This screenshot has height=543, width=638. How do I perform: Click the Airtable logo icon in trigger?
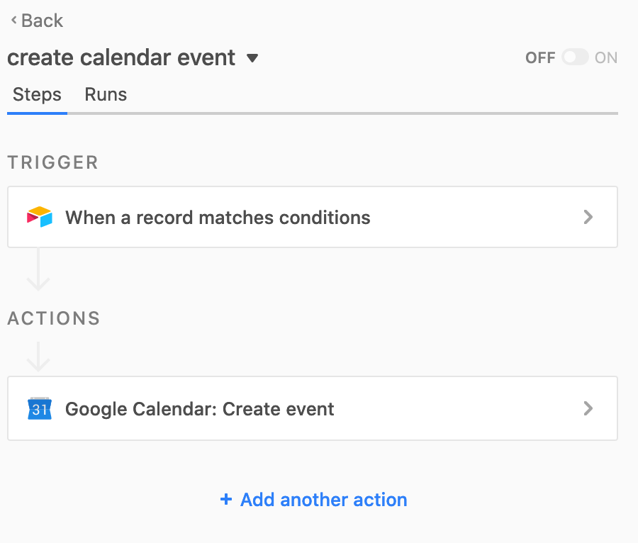click(40, 217)
